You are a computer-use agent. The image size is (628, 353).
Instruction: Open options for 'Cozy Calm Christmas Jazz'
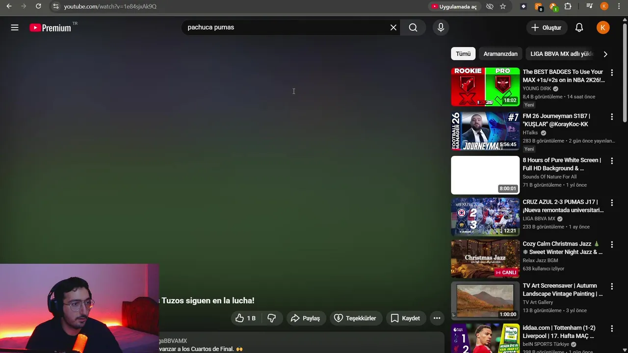point(611,245)
